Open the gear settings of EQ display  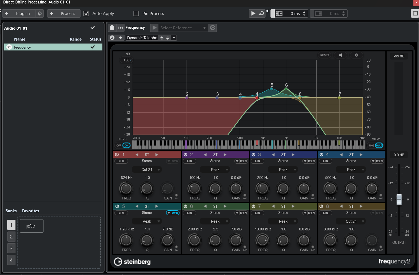coord(356,55)
